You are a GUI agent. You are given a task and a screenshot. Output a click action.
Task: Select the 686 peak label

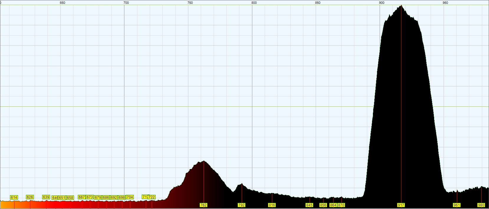click(106, 198)
